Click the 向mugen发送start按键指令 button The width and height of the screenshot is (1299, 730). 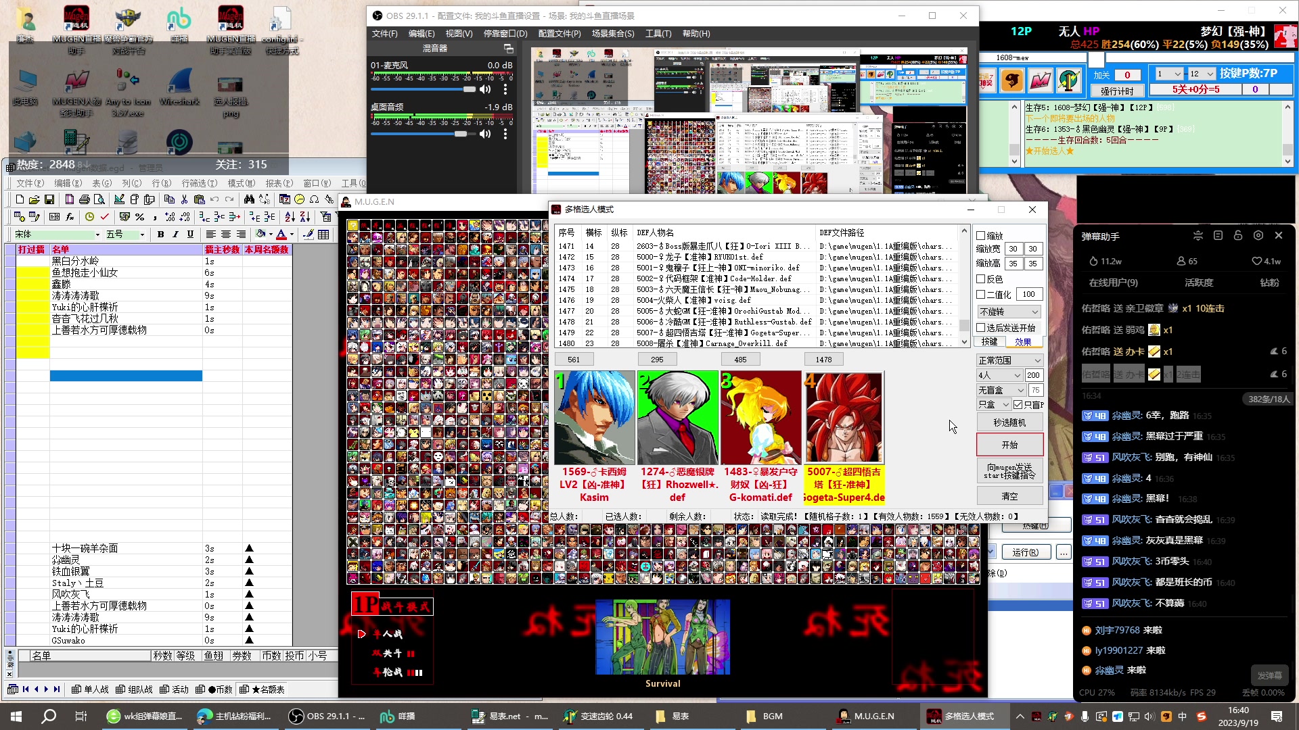tap(1009, 471)
